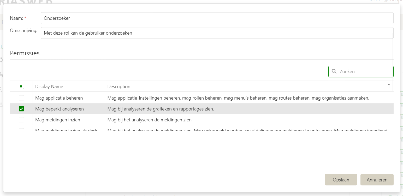403x196 pixels.
Task: Select the 'Mag meldingen inzien' name cell
Action: pos(58,120)
